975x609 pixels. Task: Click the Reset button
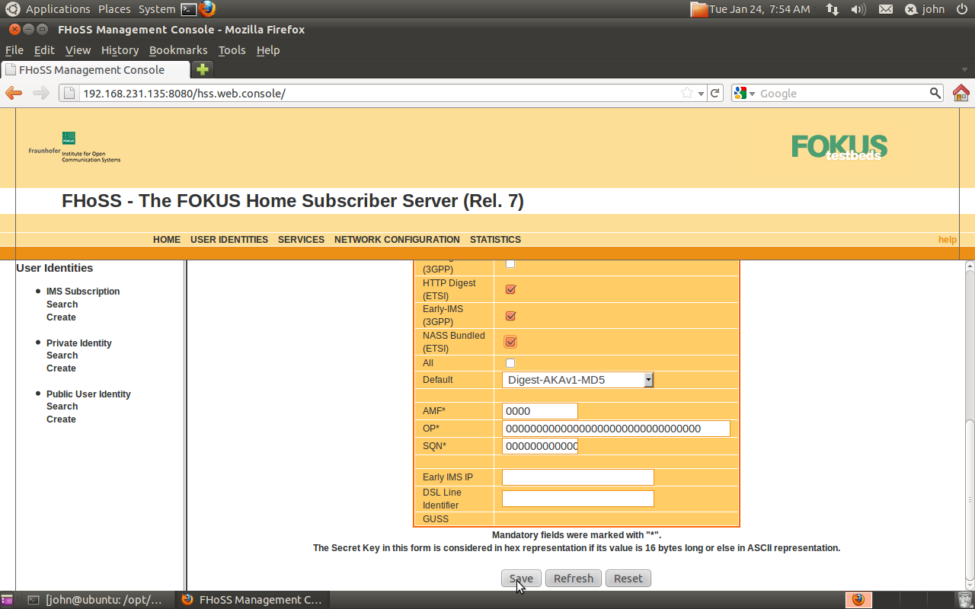pos(628,579)
